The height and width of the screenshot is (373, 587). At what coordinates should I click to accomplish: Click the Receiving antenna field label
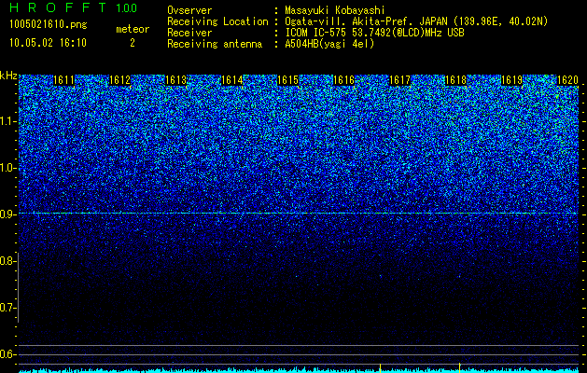pyautogui.click(x=215, y=44)
